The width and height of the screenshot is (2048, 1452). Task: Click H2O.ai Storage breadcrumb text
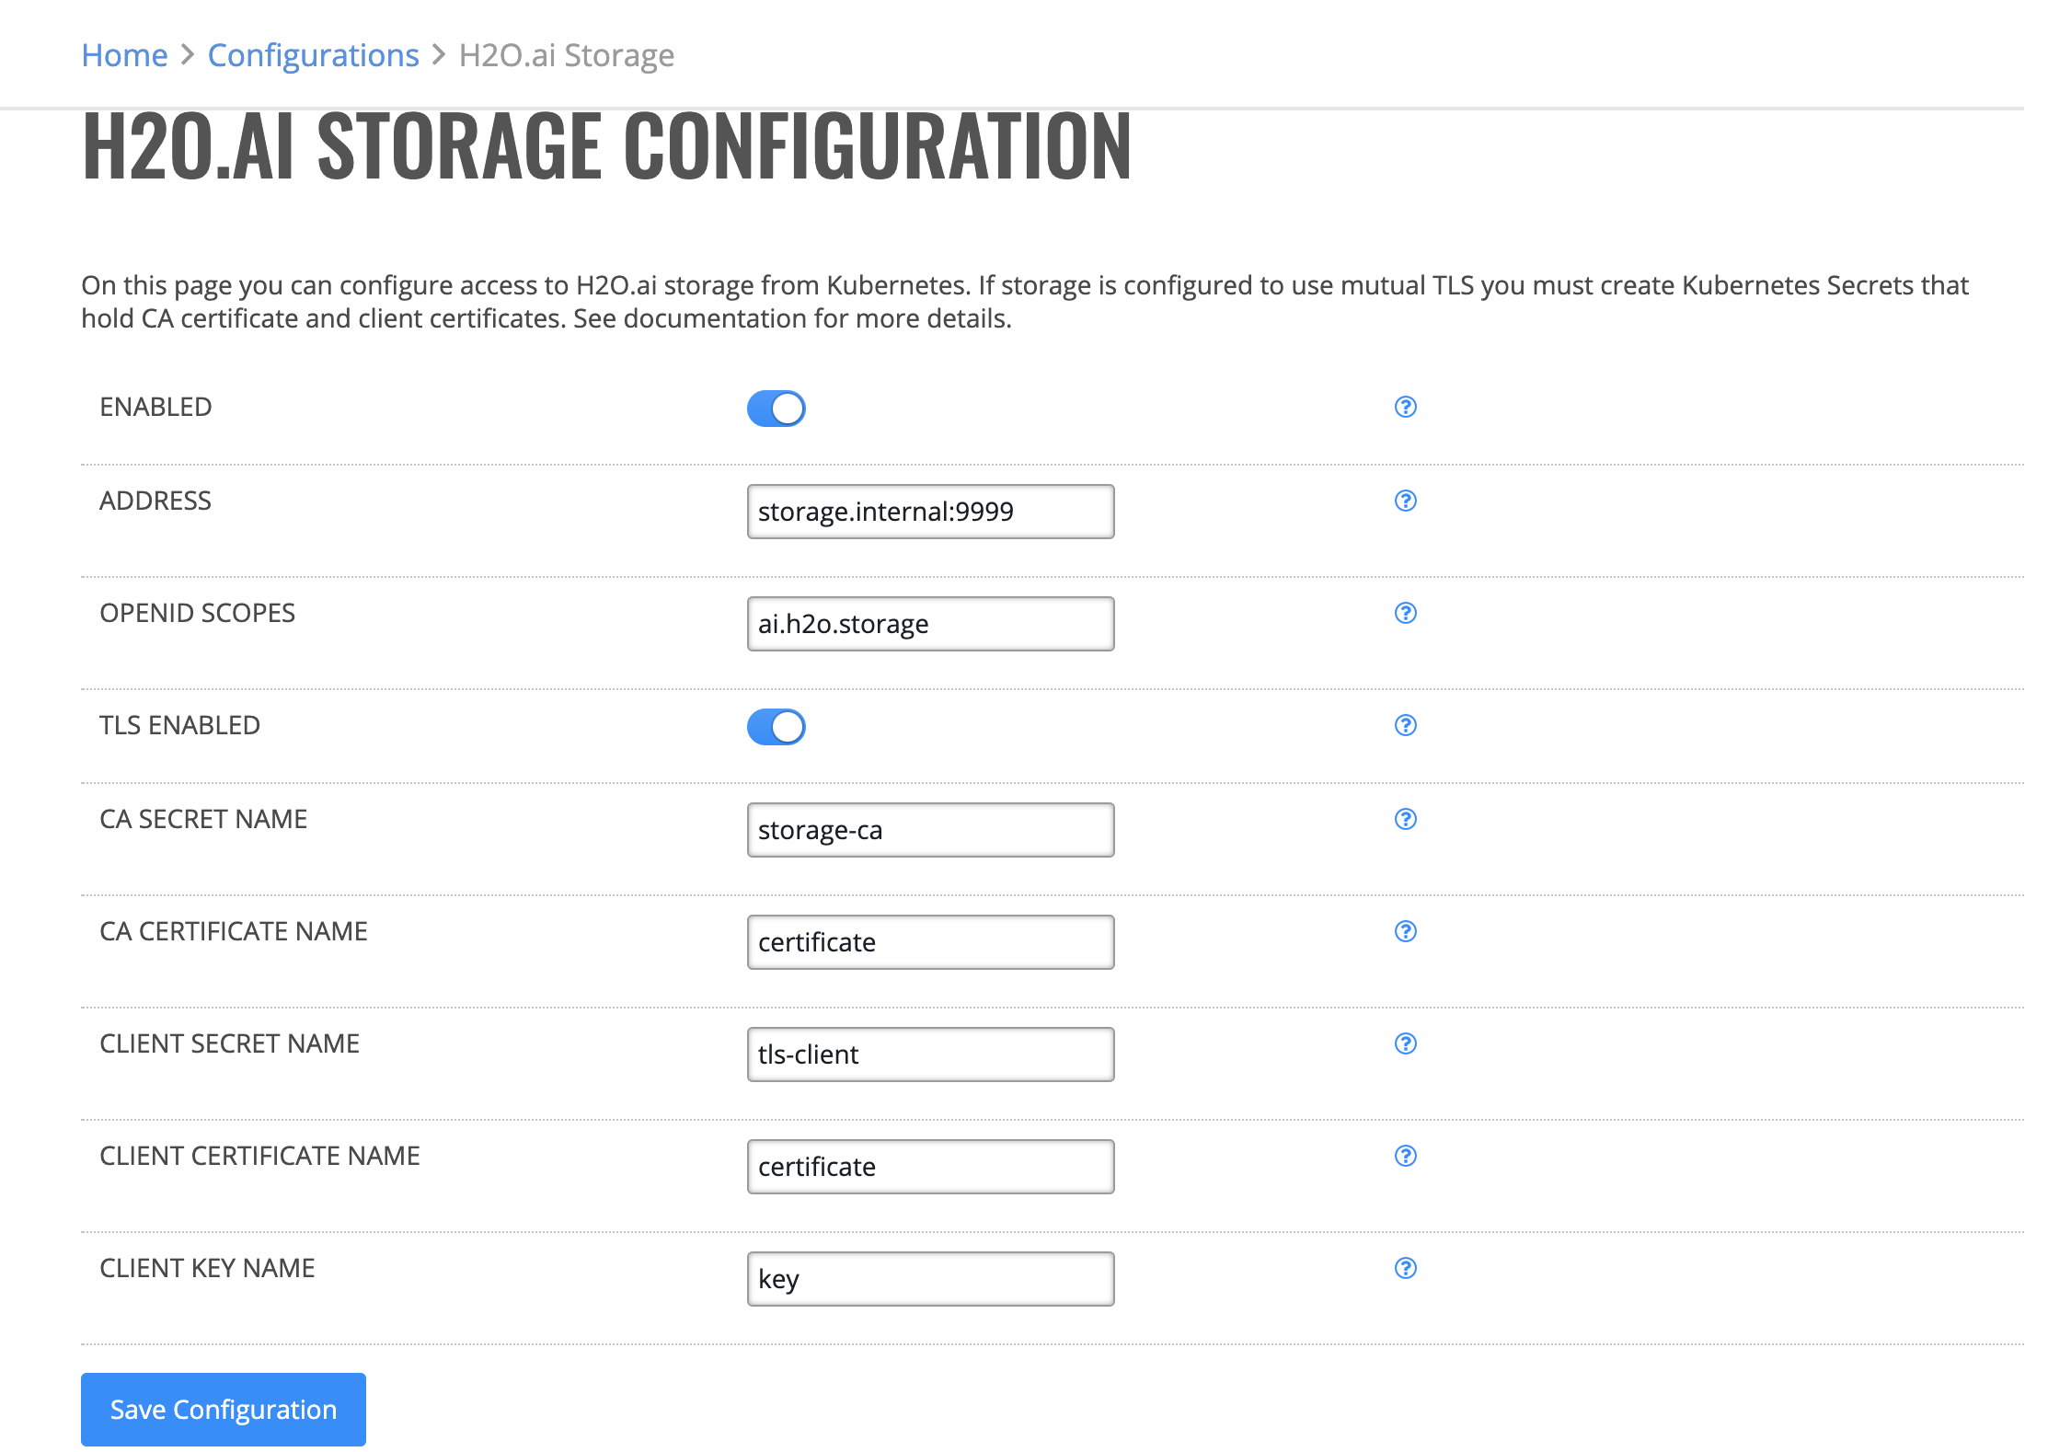point(567,55)
